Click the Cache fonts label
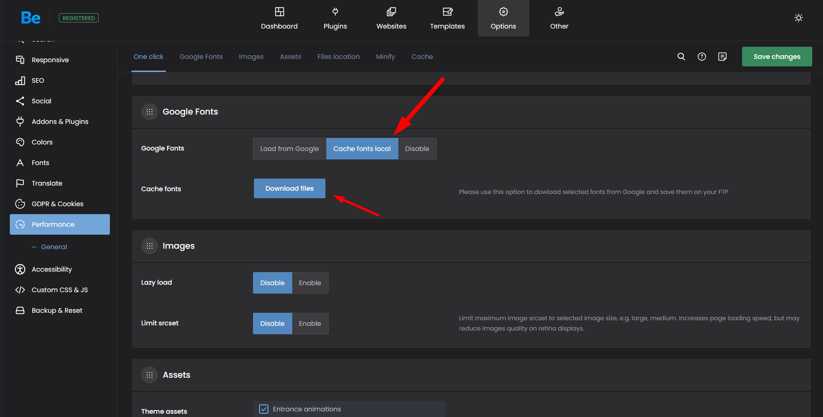 pos(161,189)
